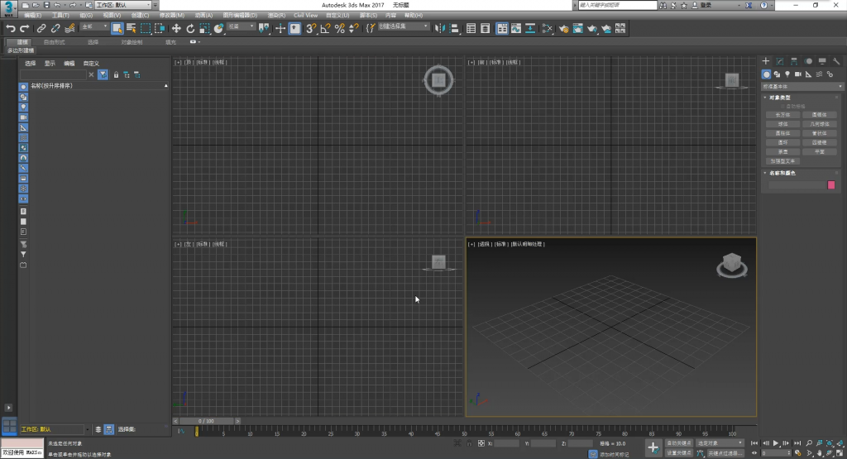Screen dimensions: 847x459
Task: Click the object name input field
Action: pos(797,185)
